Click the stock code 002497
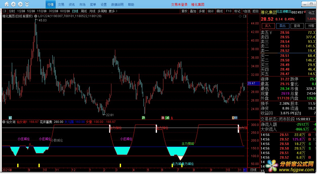 pos(297,12)
